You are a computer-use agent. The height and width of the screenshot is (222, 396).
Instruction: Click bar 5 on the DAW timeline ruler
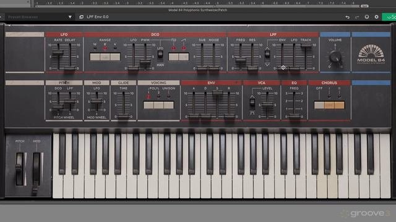pyautogui.click(x=217, y=3)
